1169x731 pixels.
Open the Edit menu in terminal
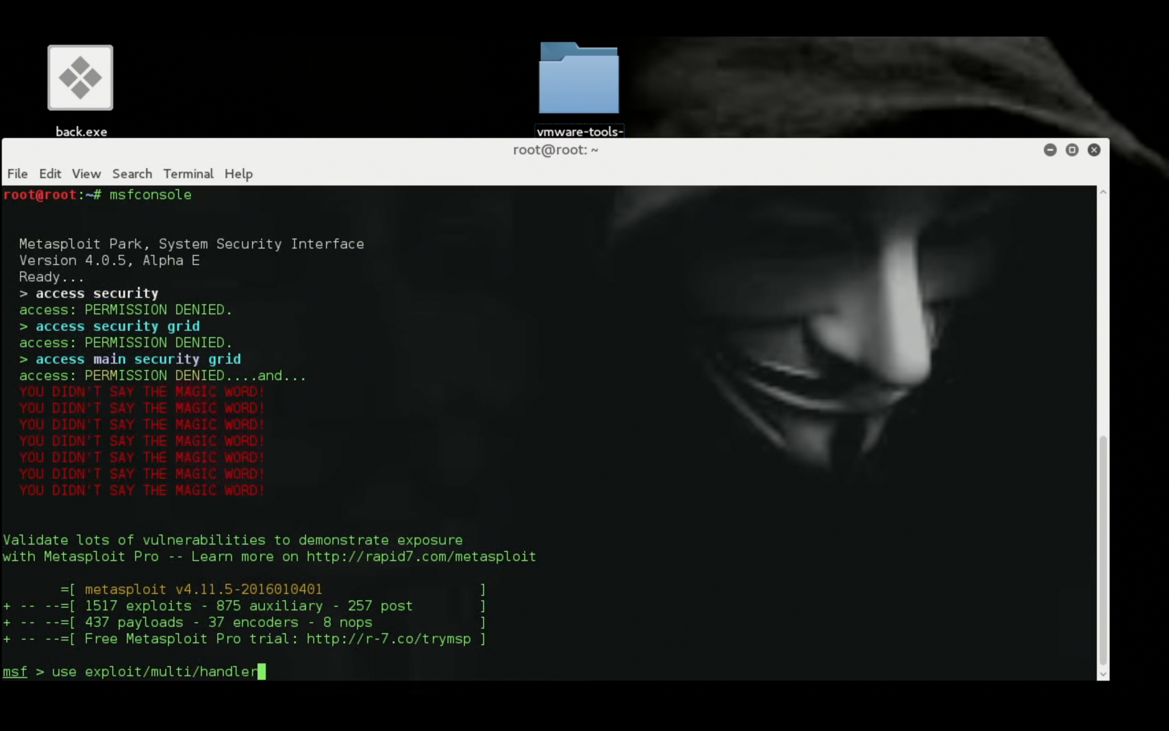coord(50,174)
